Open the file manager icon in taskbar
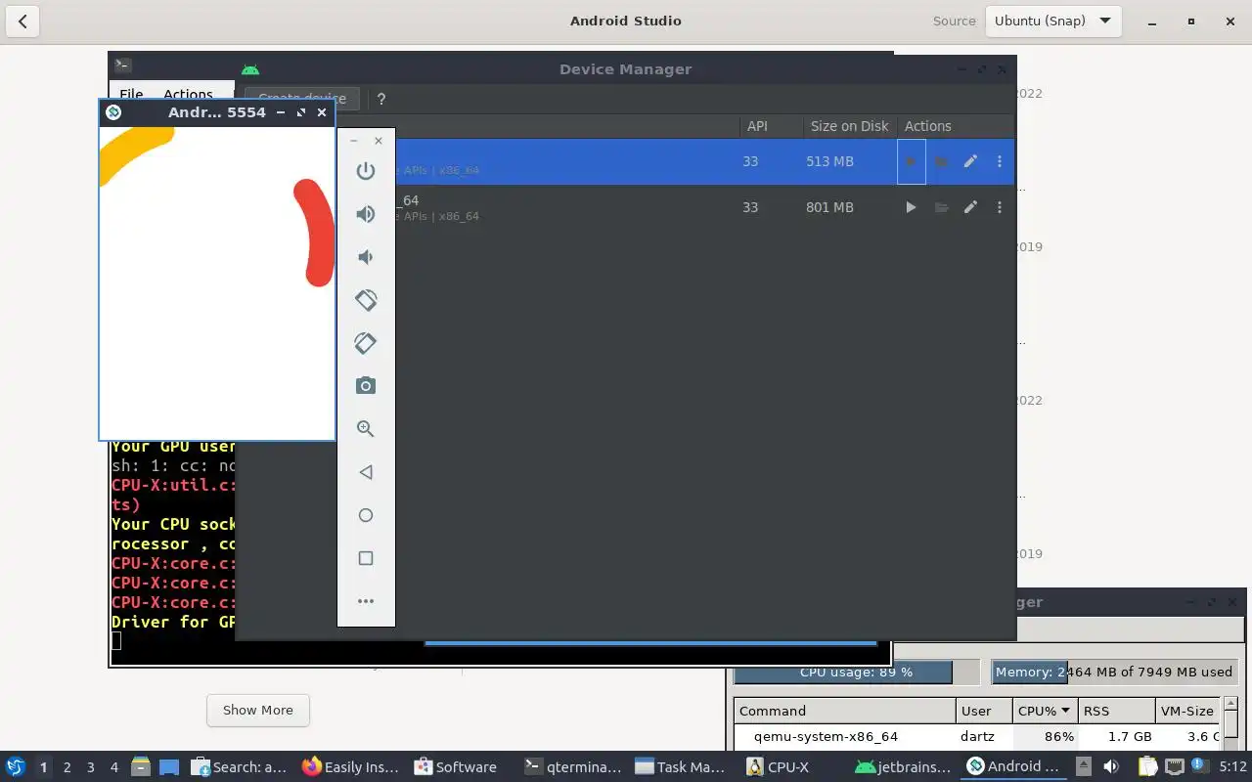 [141, 767]
